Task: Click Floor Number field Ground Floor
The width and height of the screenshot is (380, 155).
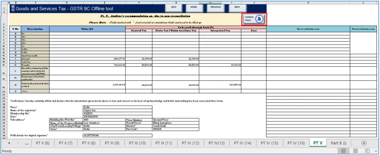Action: tap(176, 119)
